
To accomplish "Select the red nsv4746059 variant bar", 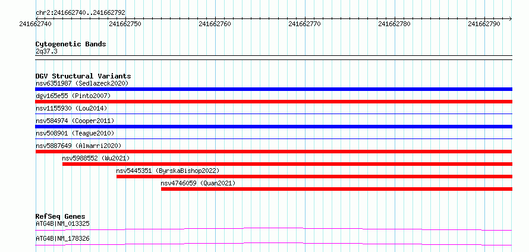I will 336,189.
